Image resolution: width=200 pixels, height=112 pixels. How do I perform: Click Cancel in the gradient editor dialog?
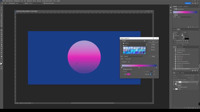tap(153, 44)
